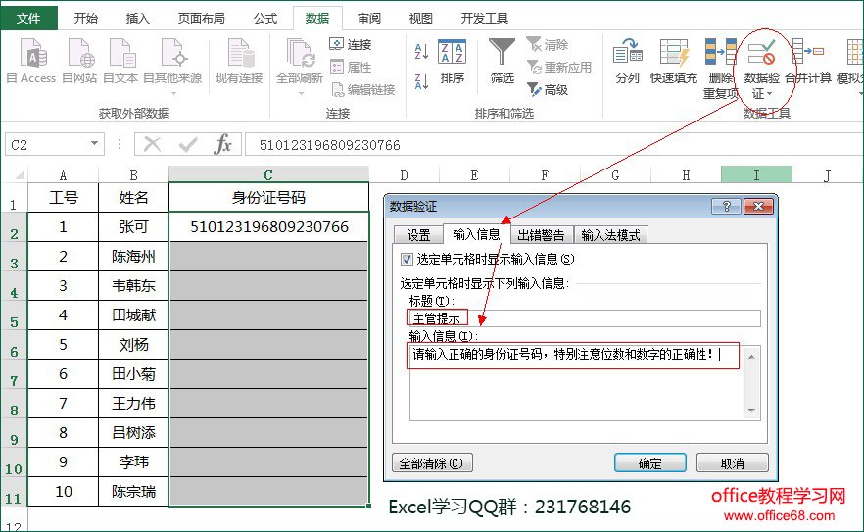This screenshot has width=864, height=532.
Task: Open the 排序 sort dialog
Action: pyautogui.click(x=452, y=61)
